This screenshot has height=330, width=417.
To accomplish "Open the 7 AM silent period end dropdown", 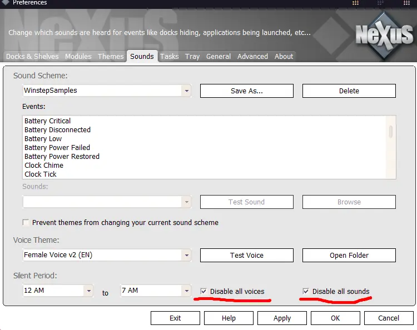I will (186, 291).
